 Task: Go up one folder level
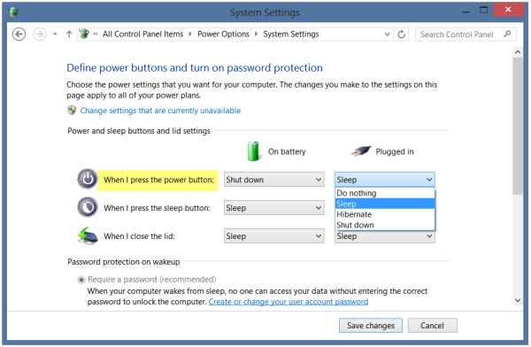click(x=69, y=35)
